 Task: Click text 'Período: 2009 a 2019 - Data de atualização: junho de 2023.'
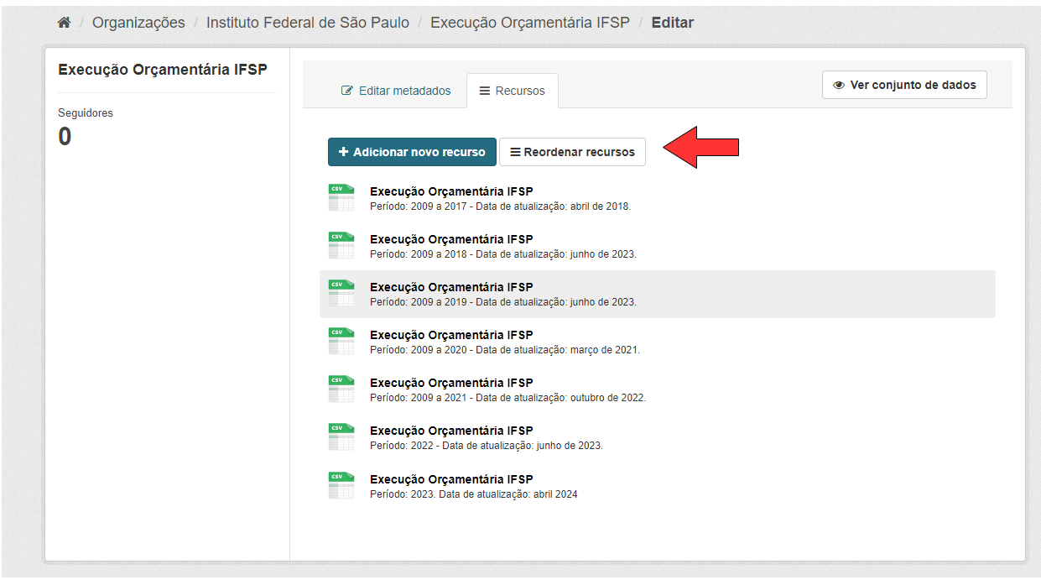[x=503, y=302]
